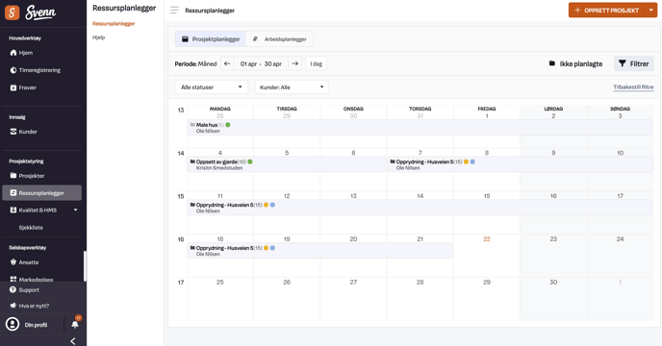The height and width of the screenshot is (346, 662).
Task: Select the Prosjektplanlegger tab
Action: click(211, 38)
